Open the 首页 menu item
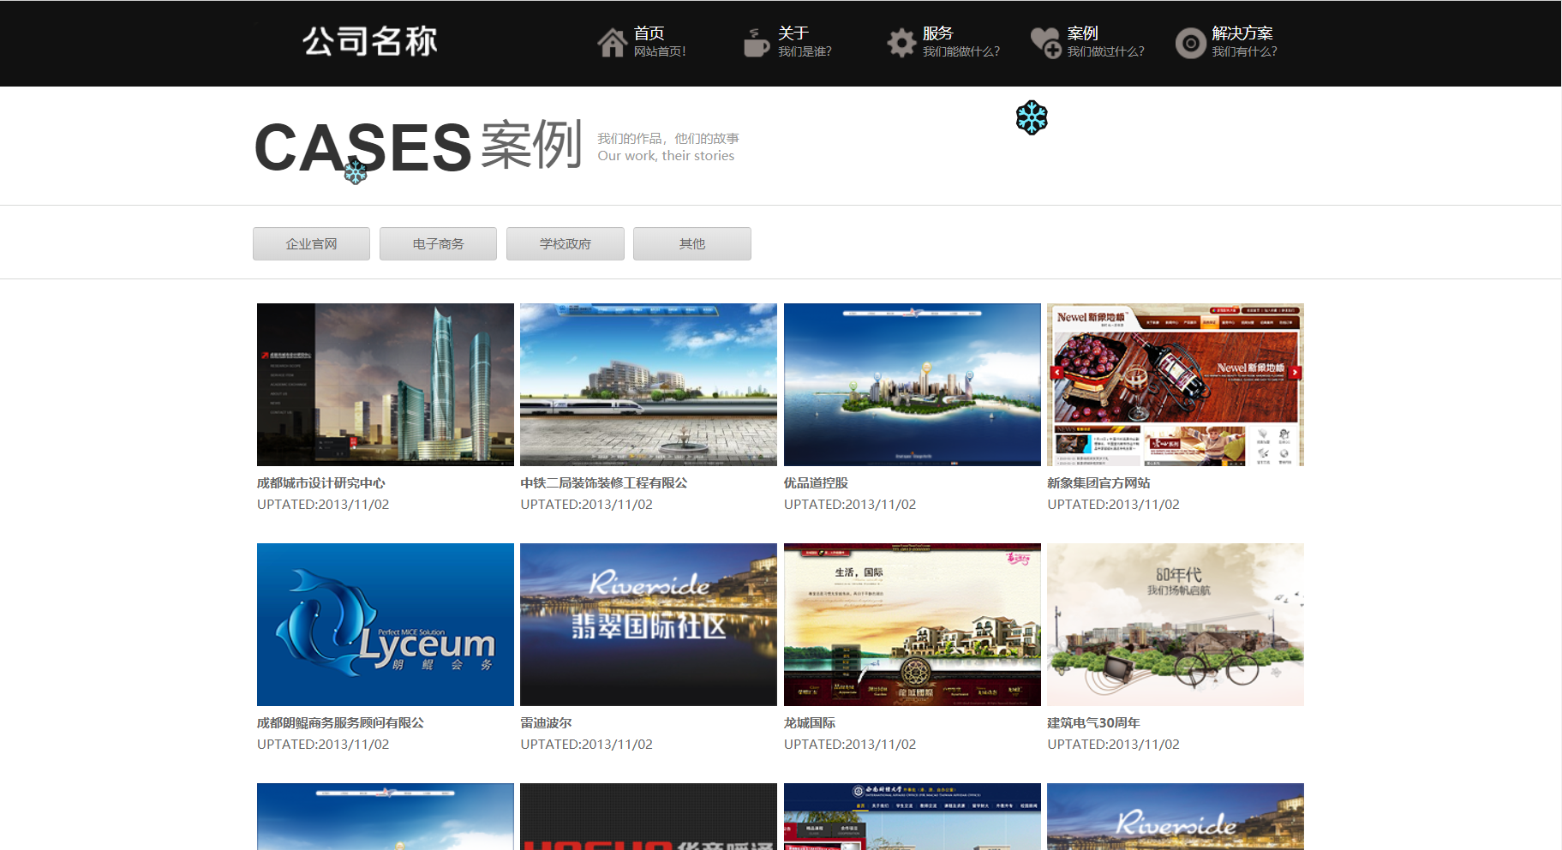Image resolution: width=1562 pixels, height=850 pixels. (649, 33)
